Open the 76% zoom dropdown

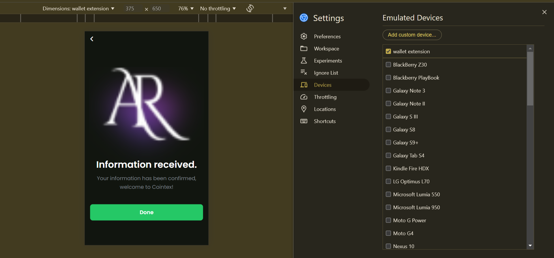pyautogui.click(x=186, y=9)
